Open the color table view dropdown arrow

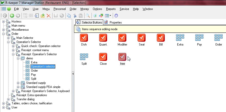(x=110, y=16)
